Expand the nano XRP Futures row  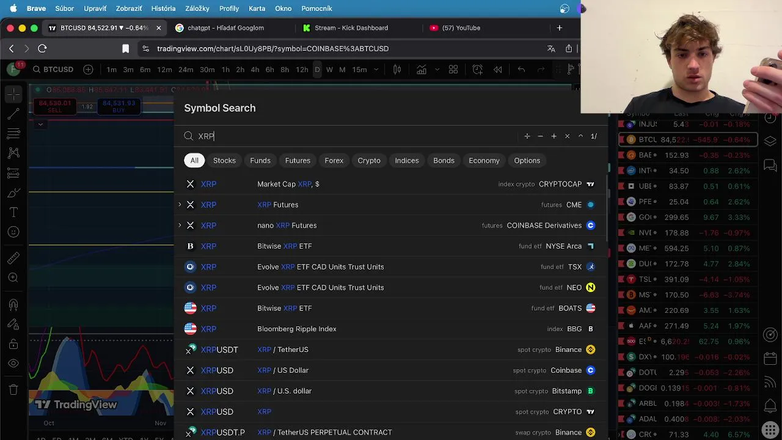pyautogui.click(x=180, y=226)
